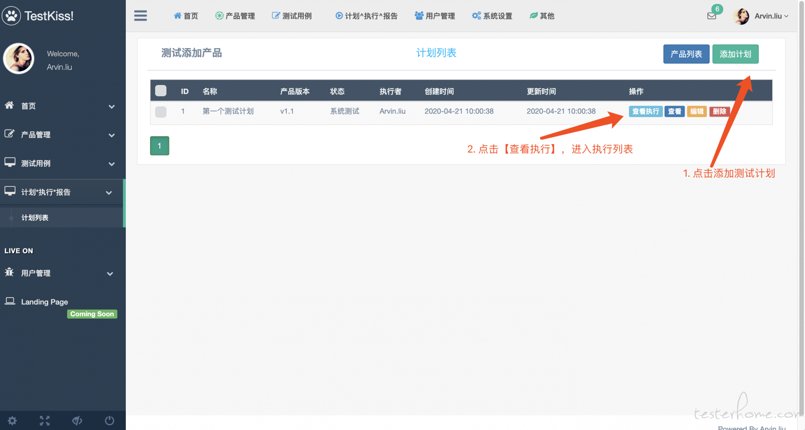Image resolution: width=805 pixels, height=430 pixels.
Task: Select 计划列表 in sidebar submenu
Action: [x=35, y=218]
